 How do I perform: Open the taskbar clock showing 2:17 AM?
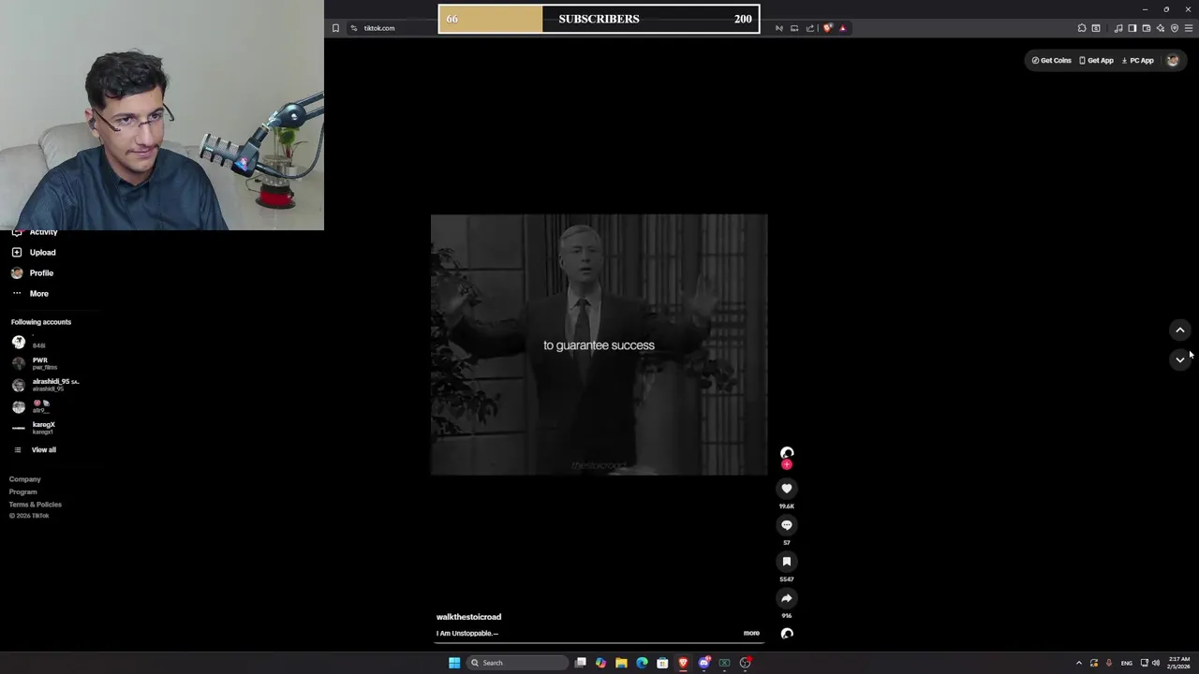coord(1178,663)
